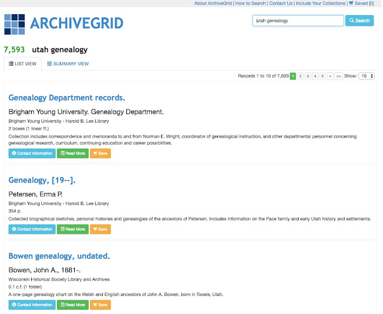Select 'Wisconsin Historical Society Library and Archives' text
Image resolution: width=383 pixels, height=314 pixels.
click(59, 279)
